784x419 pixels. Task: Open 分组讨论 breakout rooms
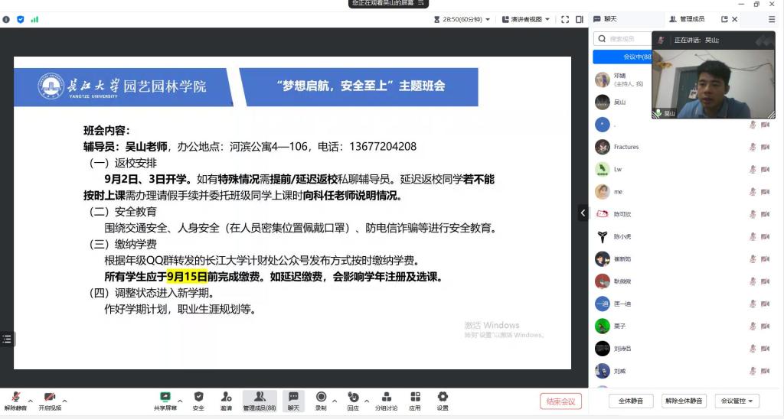pyautogui.click(x=387, y=398)
